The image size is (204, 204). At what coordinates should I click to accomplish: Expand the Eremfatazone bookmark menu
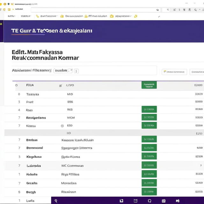coord(49,16)
